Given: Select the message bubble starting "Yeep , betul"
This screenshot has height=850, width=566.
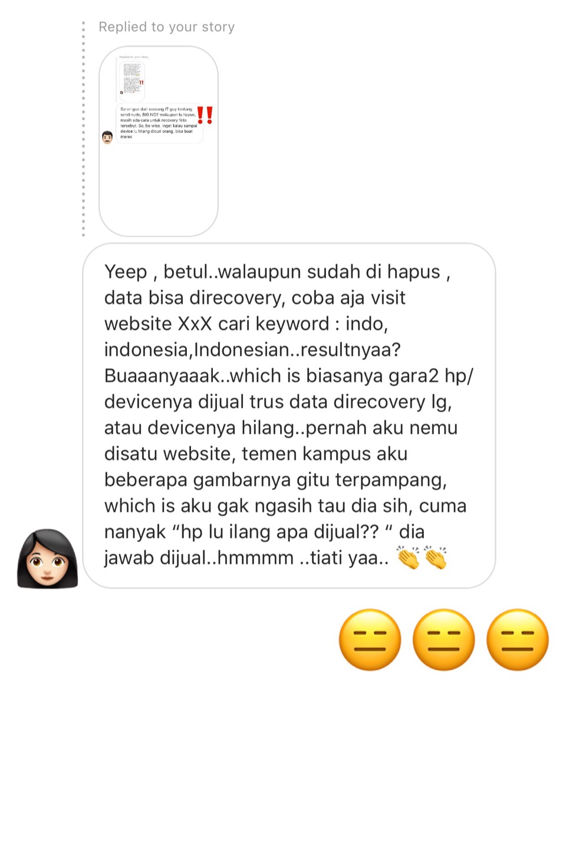Looking at the screenshot, I should tap(289, 416).
